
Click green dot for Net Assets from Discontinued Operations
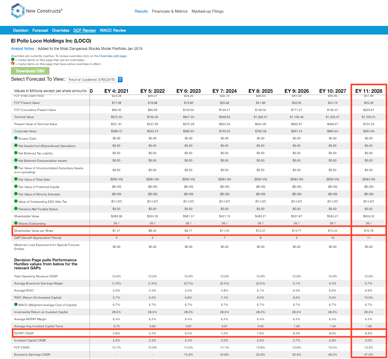point(16,145)
